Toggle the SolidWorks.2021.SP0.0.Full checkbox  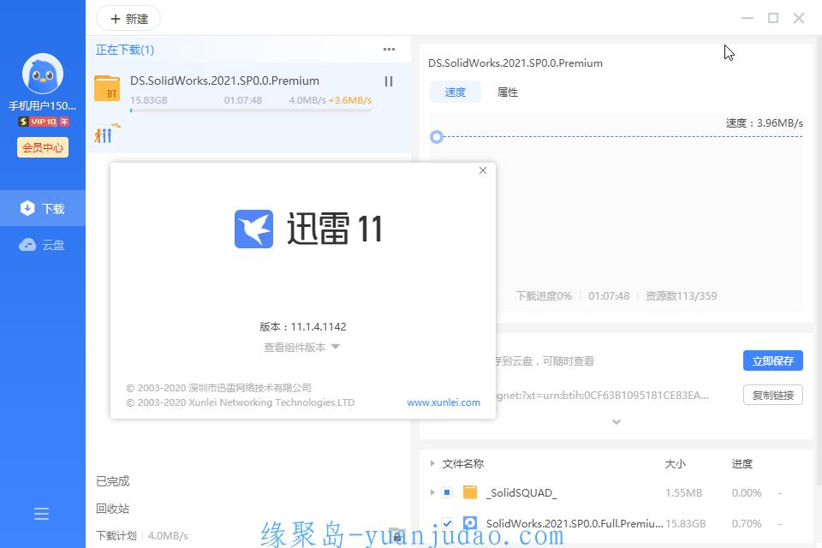pos(447,523)
